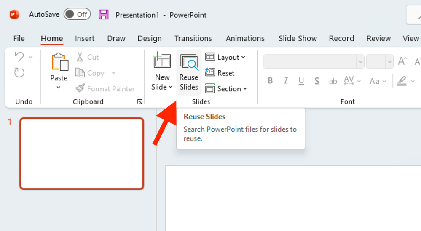The image size is (421, 231).
Task: Expand the Section dropdown
Action: (226, 89)
